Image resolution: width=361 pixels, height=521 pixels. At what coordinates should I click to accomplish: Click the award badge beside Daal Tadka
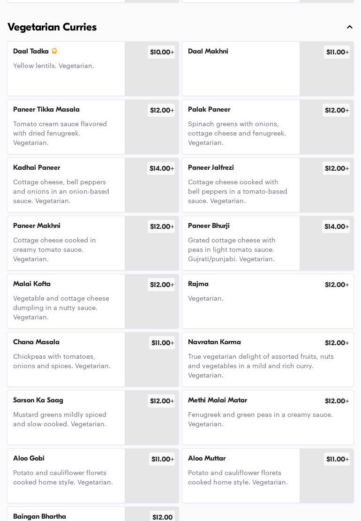(x=54, y=51)
